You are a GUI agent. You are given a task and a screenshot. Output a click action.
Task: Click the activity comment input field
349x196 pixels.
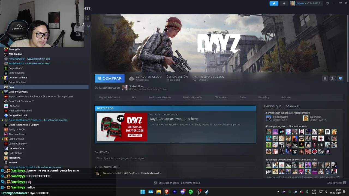coord(175,158)
